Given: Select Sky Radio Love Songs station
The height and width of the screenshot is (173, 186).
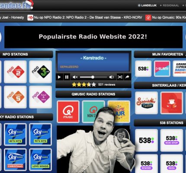Looking at the screenshot, I should point(41,160).
